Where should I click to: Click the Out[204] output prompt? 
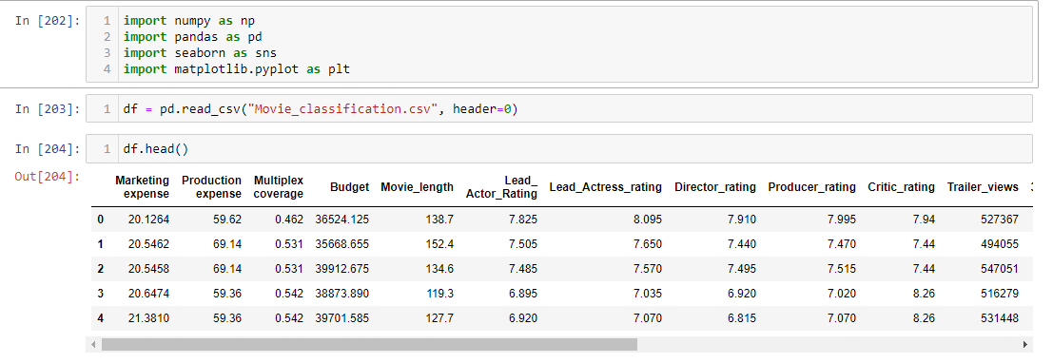(x=48, y=177)
